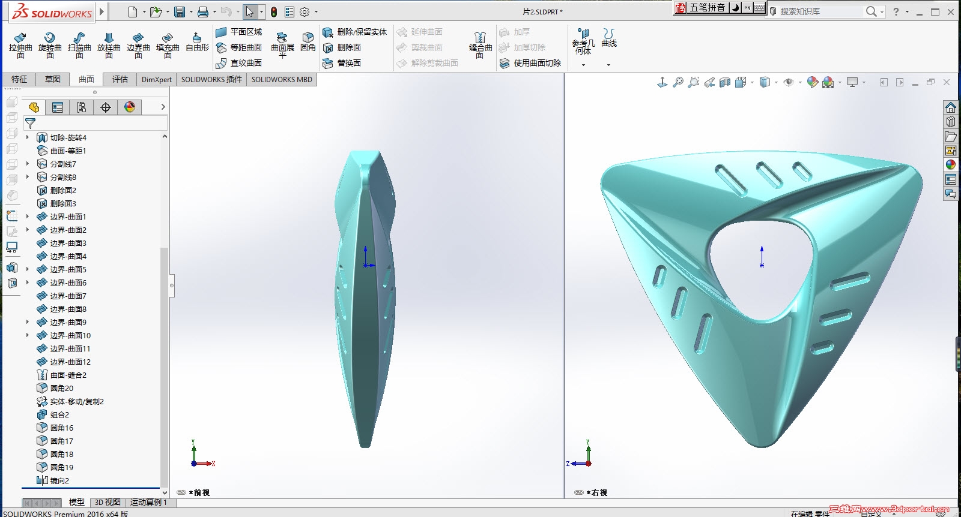Image resolution: width=961 pixels, height=517 pixels.
Task: Switch to the SOLIDWORKS MBD tab
Action: [x=282, y=79]
